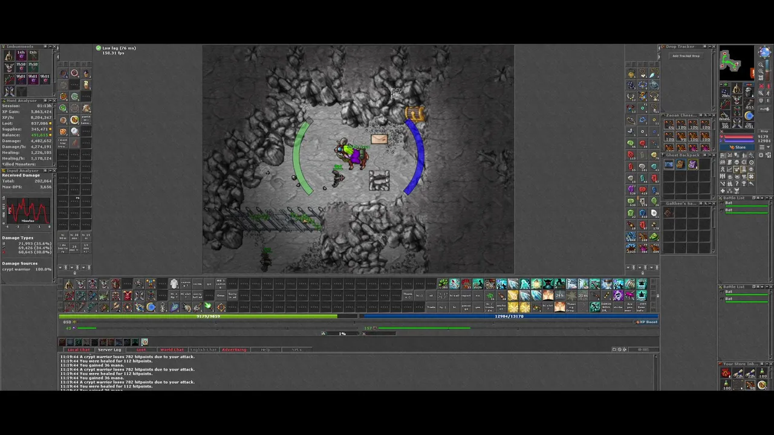Image resolution: width=774 pixels, height=435 pixels.
Task: Open the dropdown arrow right of Store
Action: point(768,147)
